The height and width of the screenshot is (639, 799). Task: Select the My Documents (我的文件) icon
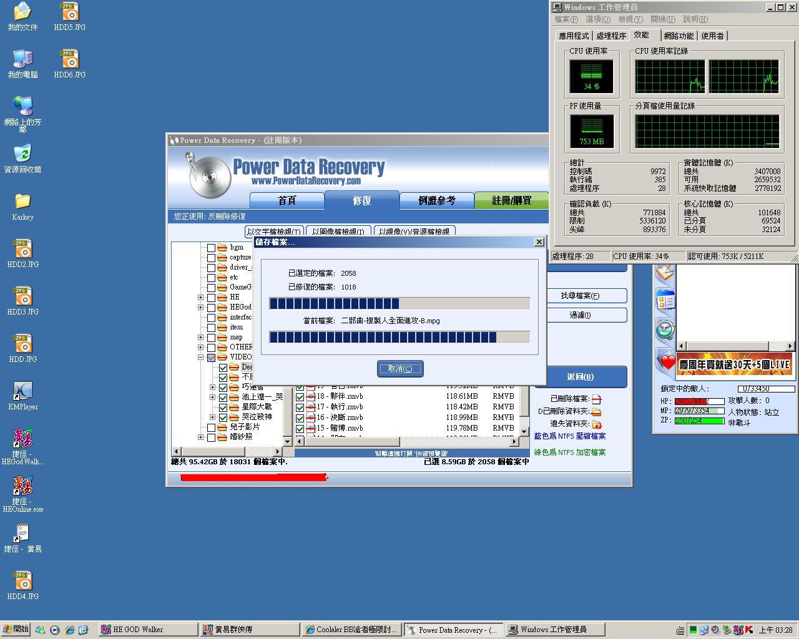[x=22, y=16]
